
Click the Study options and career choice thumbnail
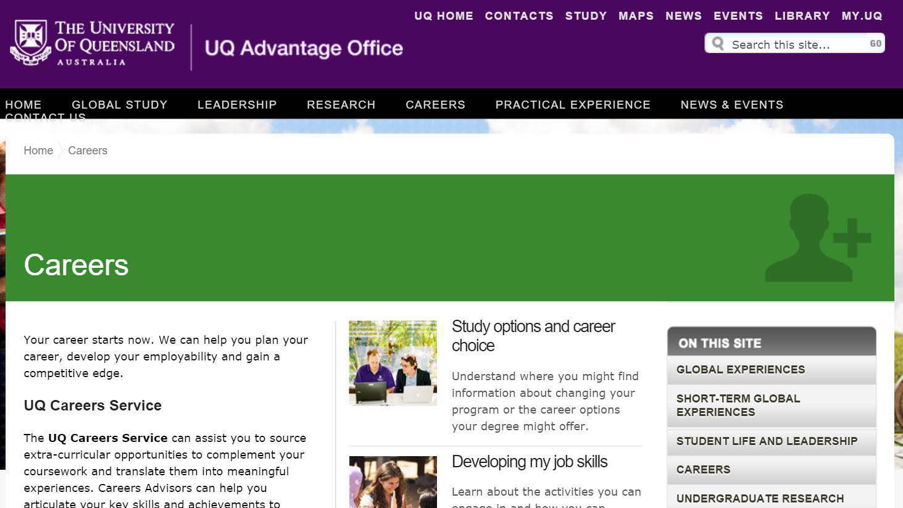pyautogui.click(x=393, y=363)
